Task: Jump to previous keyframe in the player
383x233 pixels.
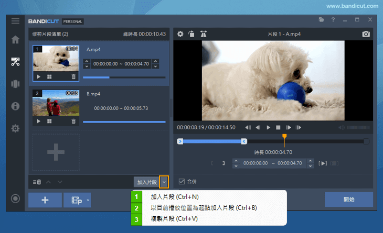Action: 248,127
